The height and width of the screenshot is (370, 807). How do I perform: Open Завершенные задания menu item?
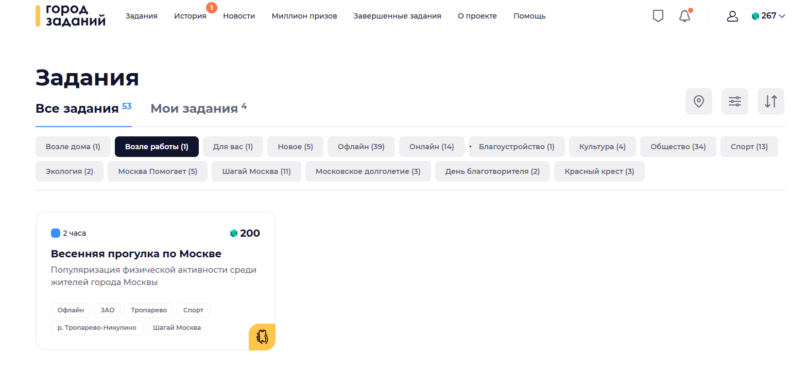(397, 16)
